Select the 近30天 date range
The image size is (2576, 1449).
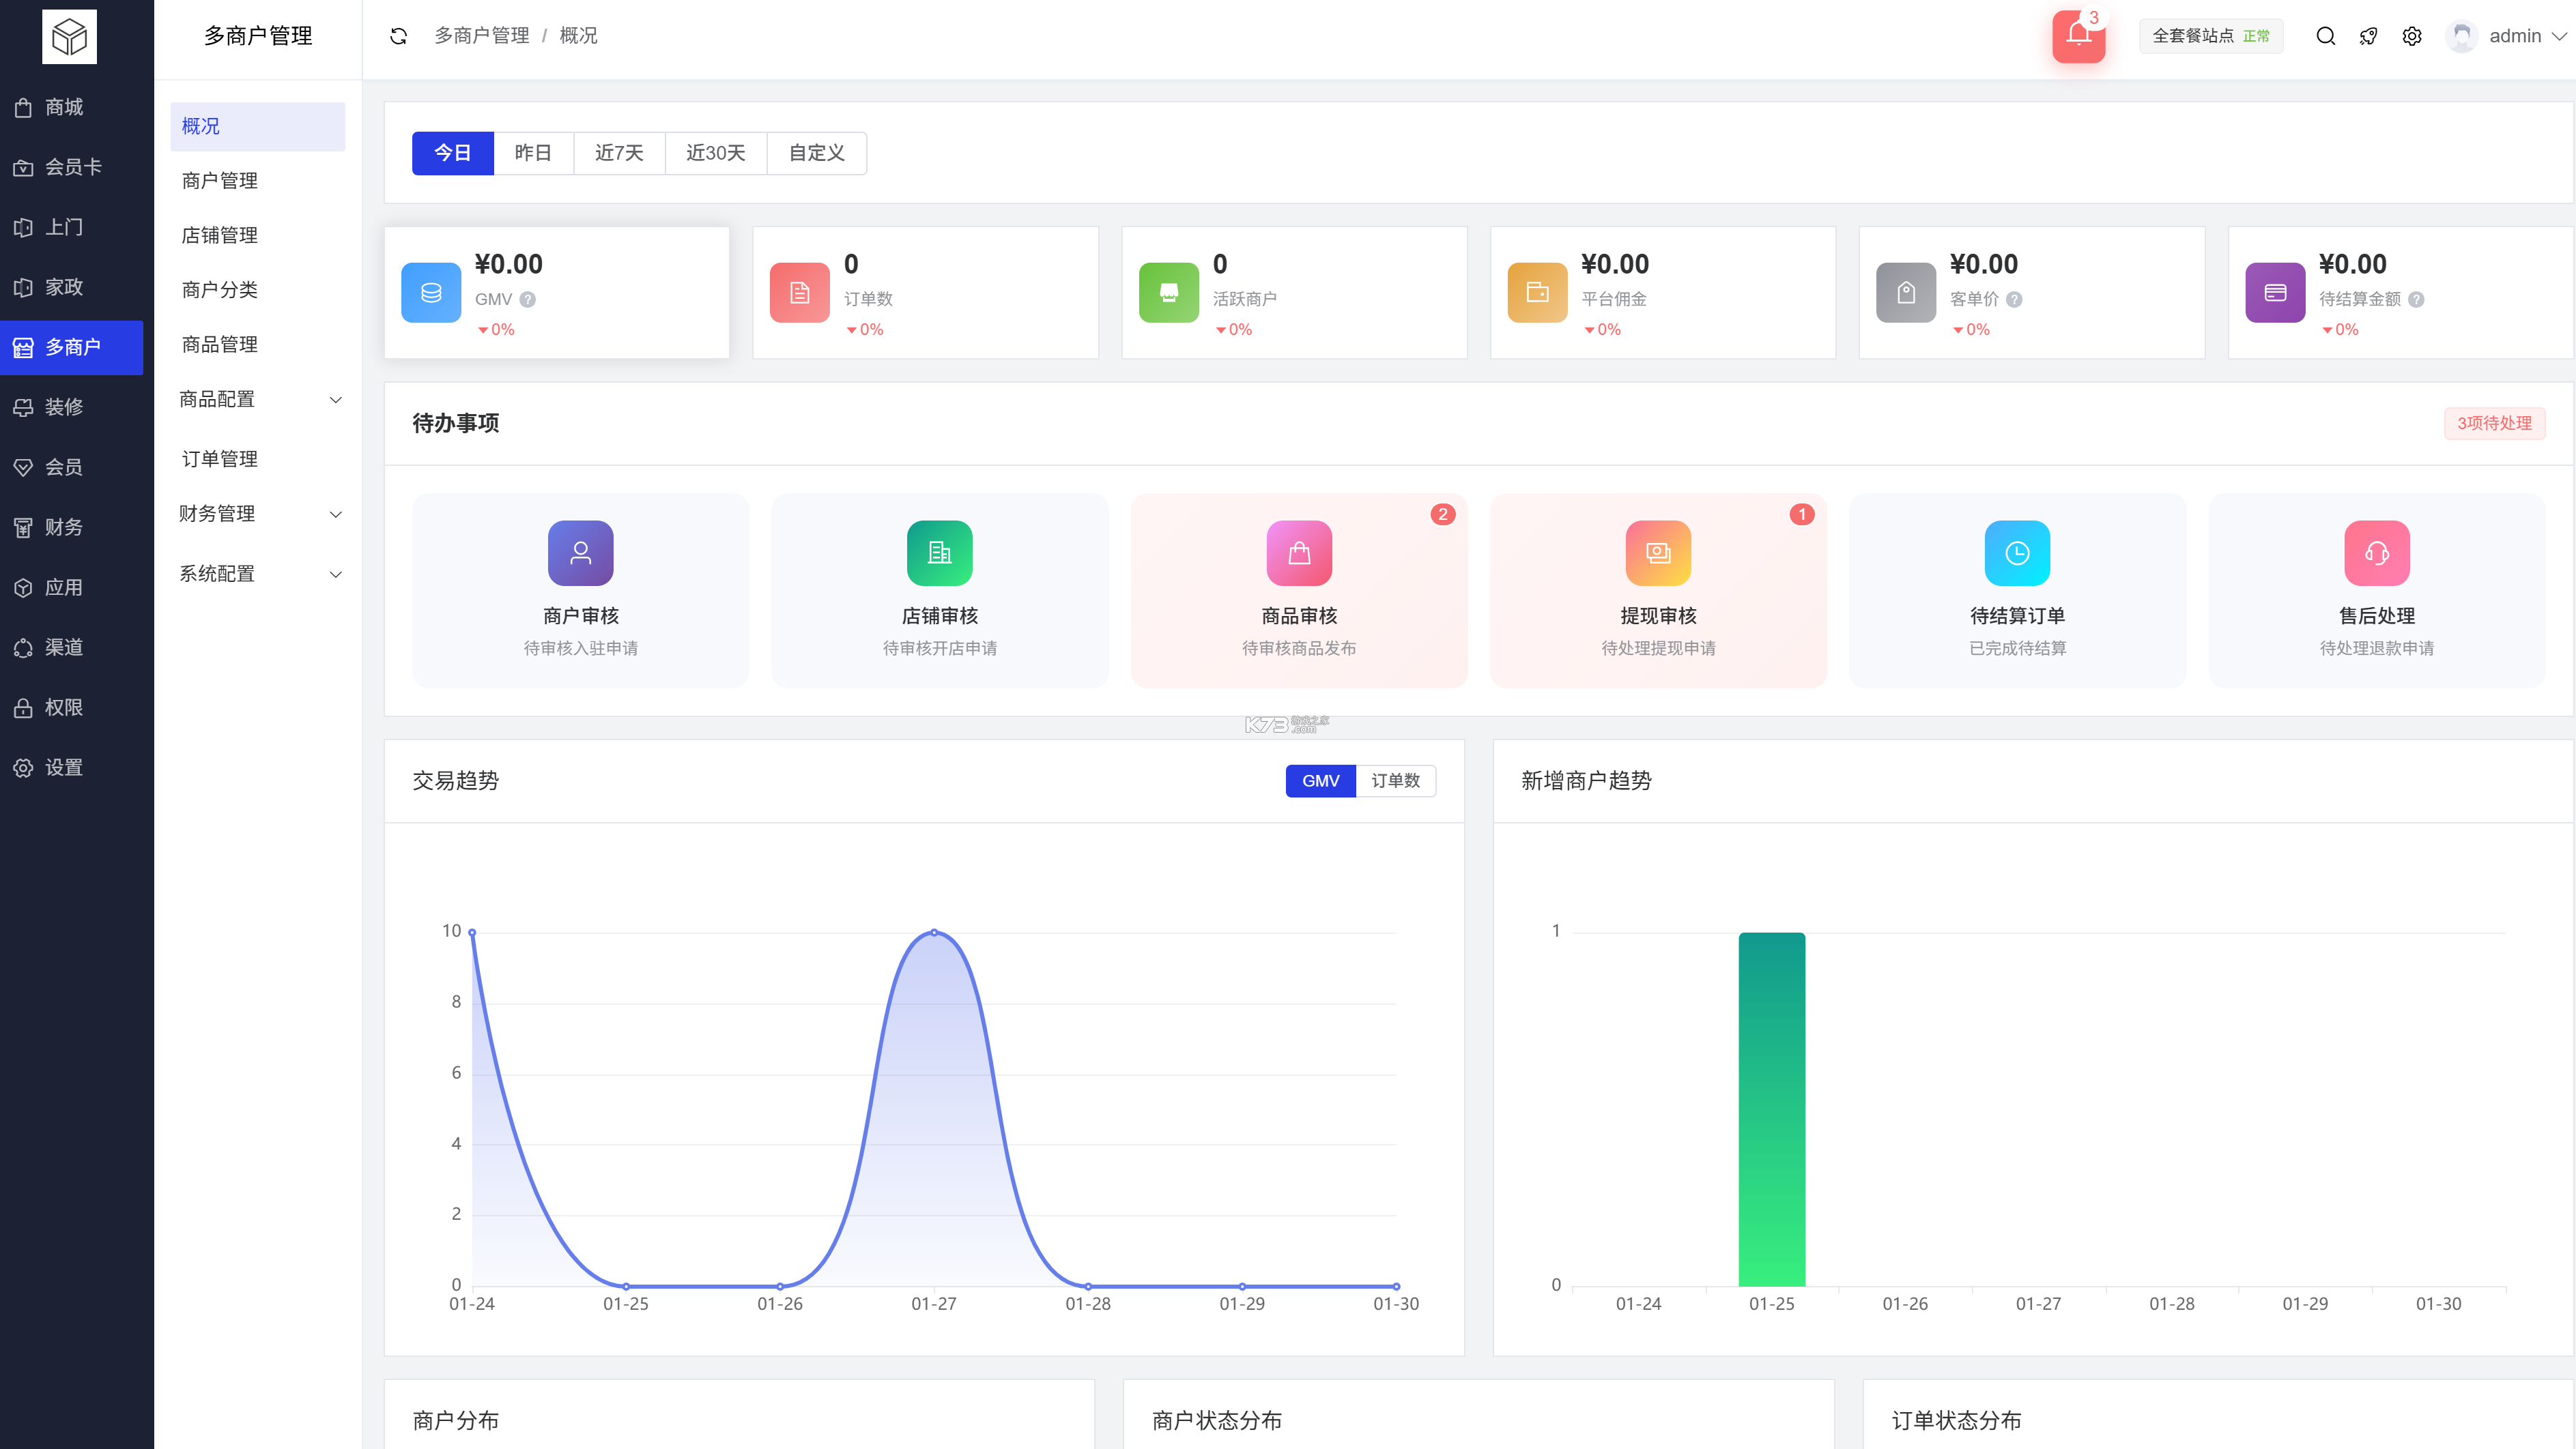(x=716, y=153)
